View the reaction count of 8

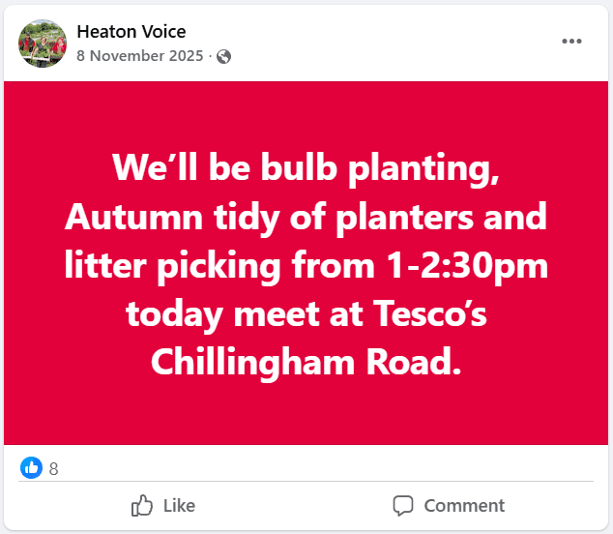click(54, 469)
